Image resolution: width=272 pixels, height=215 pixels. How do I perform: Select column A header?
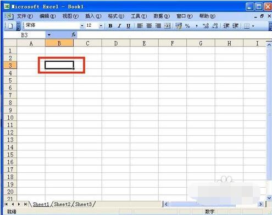coord(31,43)
